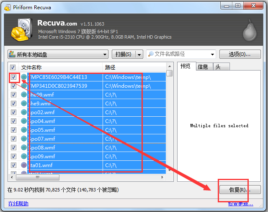This screenshot has width=268, height=212.
Task: Expand the 扫描 button dropdown arrow
Action: (x=139, y=55)
